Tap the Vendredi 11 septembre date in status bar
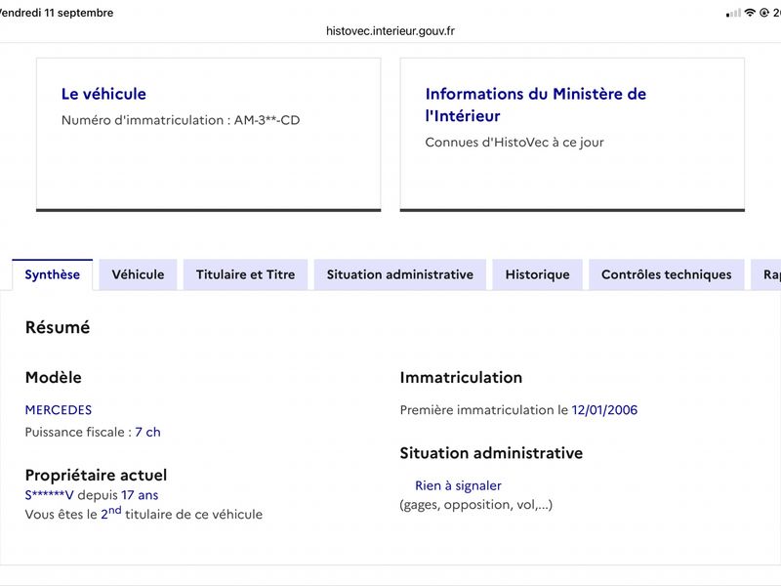This screenshot has height=586, width=781. [x=57, y=13]
